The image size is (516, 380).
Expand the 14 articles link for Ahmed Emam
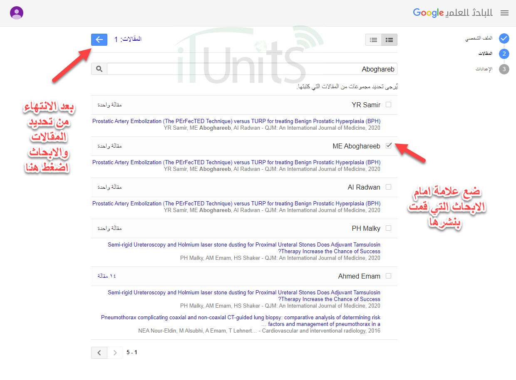point(107,276)
